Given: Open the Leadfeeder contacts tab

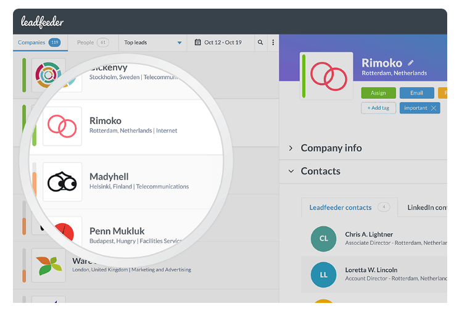Looking at the screenshot, I should (350, 207).
